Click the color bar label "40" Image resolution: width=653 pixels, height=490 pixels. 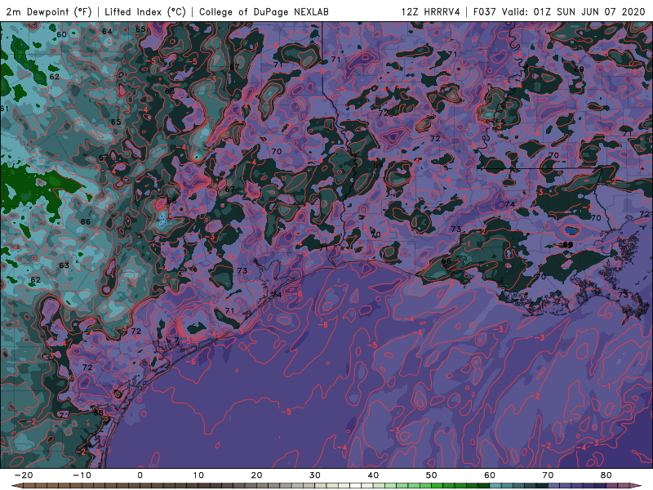[x=373, y=475]
